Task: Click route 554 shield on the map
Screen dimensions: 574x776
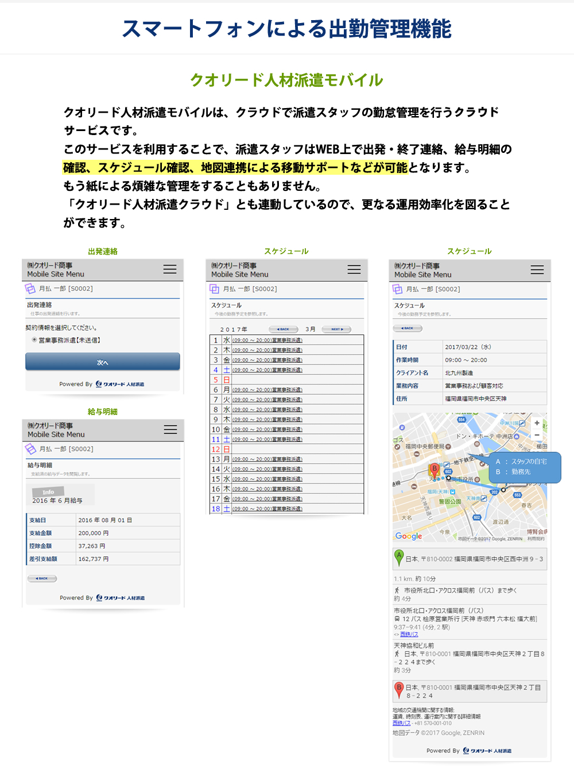Action: click(461, 420)
